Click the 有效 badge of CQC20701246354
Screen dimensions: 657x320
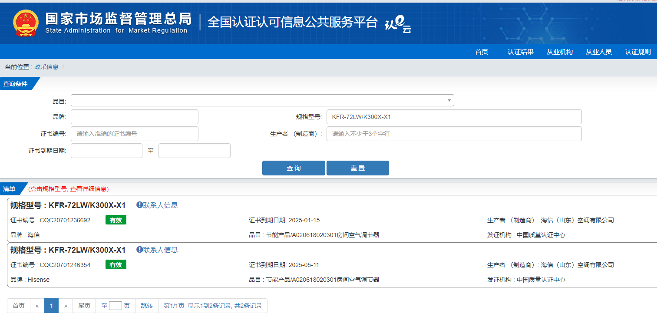tap(116, 265)
